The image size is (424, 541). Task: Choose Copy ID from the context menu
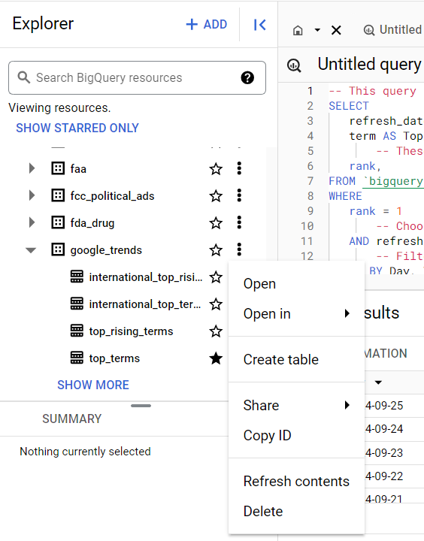297,435
